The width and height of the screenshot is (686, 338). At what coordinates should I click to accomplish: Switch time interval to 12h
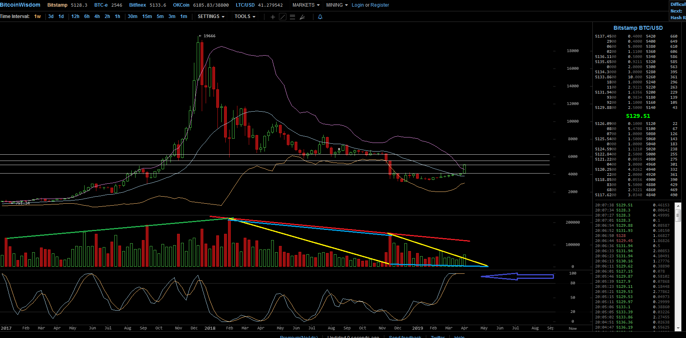click(x=75, y=16)
